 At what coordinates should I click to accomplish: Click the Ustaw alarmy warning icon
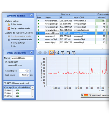pos(9,24)
